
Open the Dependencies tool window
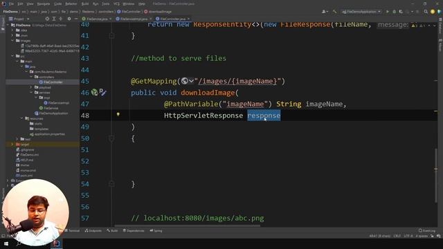(134, 230)
